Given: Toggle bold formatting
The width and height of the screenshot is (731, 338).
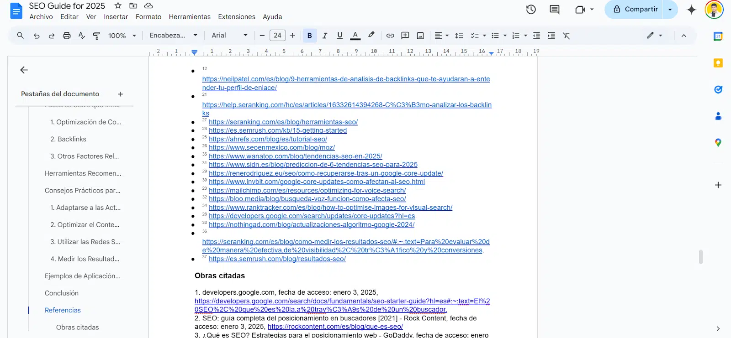Looking at the screenshot, I should pos(310,36).
